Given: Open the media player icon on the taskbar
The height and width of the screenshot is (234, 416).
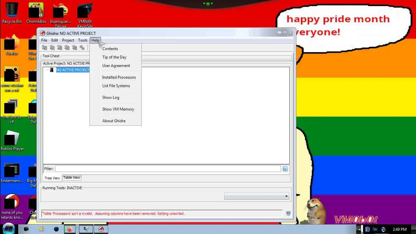Looking at the screenshot, I should (41, 229).
